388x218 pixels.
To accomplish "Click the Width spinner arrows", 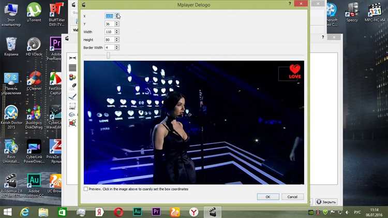I will click(117, 32).
